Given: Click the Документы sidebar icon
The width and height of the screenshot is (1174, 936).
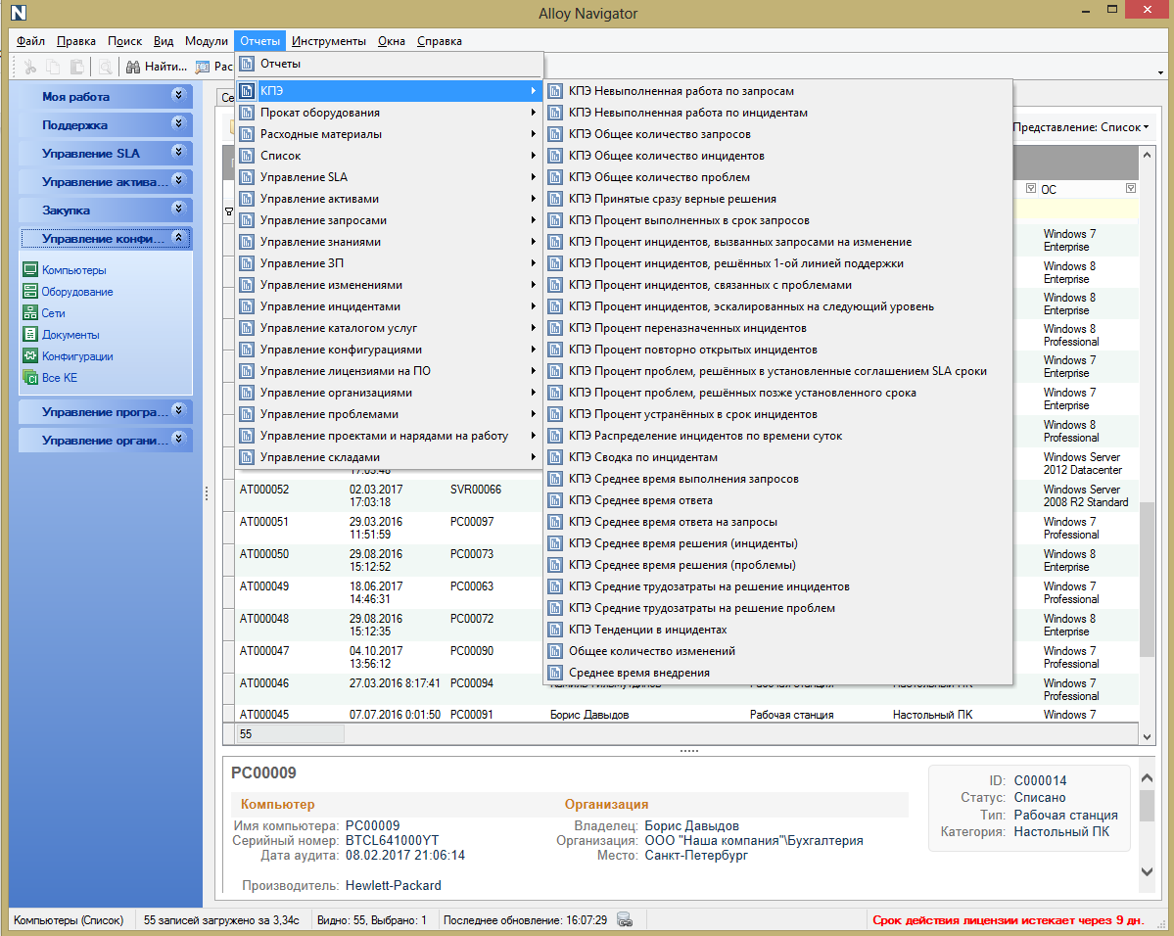Looking at the screenshot, I should (x=30, y=334).
